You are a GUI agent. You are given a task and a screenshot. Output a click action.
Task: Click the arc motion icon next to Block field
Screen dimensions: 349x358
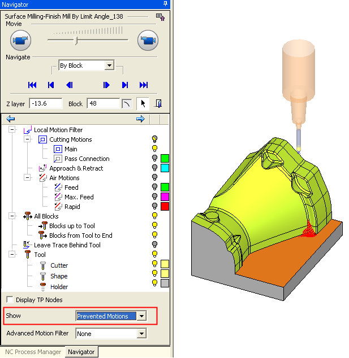[x=127, y=104]
